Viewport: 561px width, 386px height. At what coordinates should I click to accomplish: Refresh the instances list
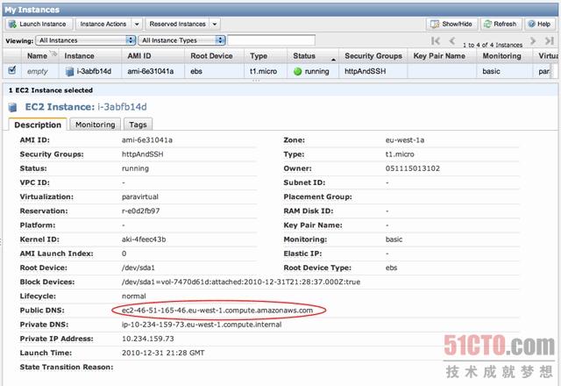(x=501, y=24)
